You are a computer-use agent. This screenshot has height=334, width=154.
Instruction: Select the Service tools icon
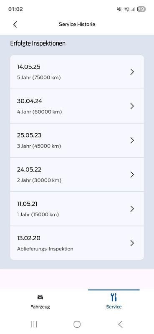click(114, 297)
